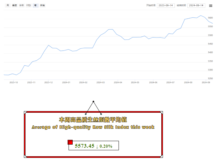Choose the YTD range option

tap(28, 5)
